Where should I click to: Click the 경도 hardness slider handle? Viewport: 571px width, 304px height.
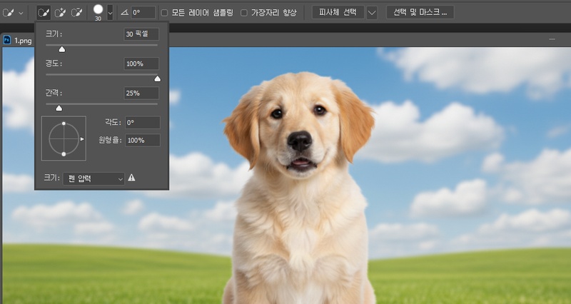pos(157,79)
